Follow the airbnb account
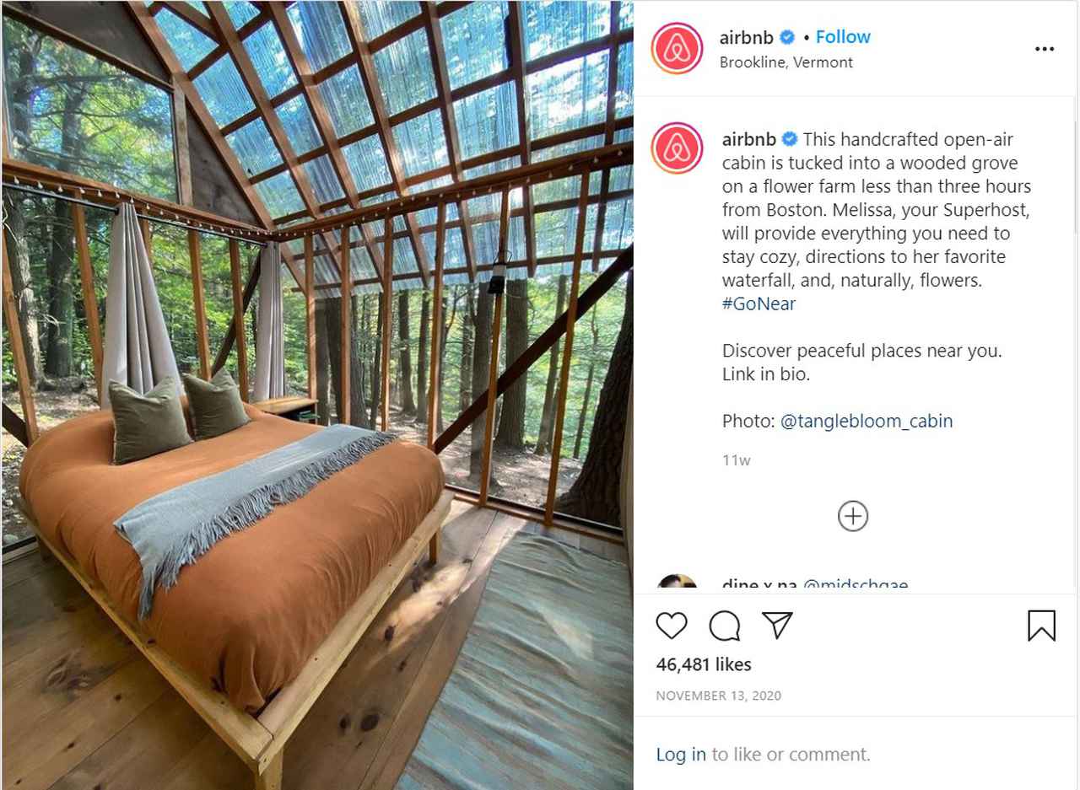The height and width of the screenshot is (790, 1080). pos(843,37)
